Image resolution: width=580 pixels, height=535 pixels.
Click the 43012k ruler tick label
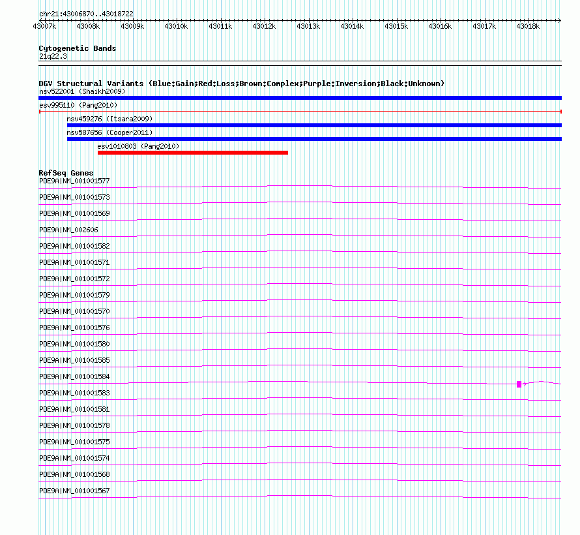pyautogui.click(x=264, y=26)
